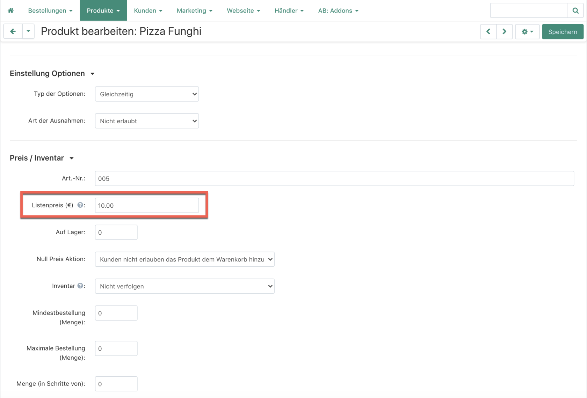Viewport: 587px width, 398px height.
Task: Collapse the Preis / Inventar section
Action: click(42, 158)
